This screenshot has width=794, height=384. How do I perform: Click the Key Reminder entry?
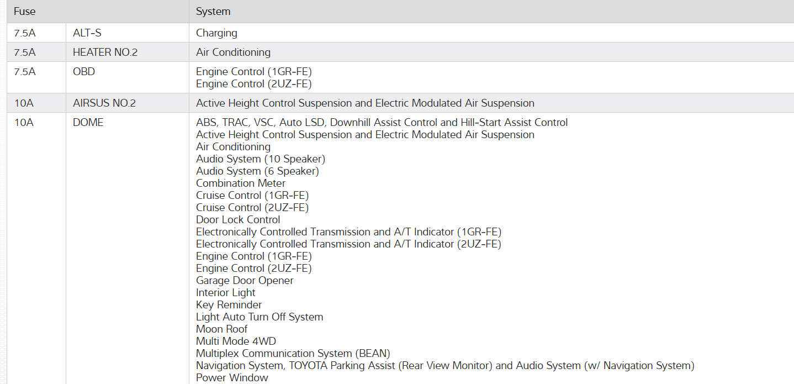tap(229, 305)
